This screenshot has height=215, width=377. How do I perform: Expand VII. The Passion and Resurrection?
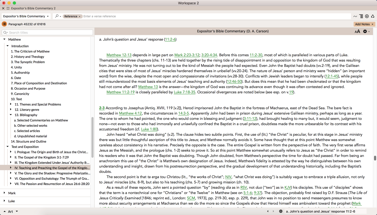11,184
